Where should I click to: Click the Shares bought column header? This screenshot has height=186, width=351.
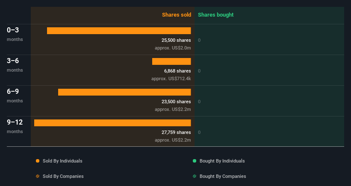pos(216,15)
